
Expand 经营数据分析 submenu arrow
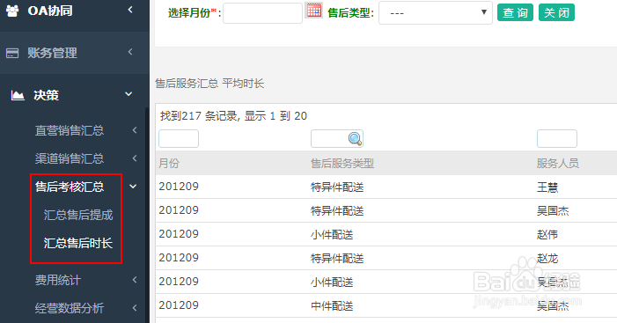(x=135, y=308)
